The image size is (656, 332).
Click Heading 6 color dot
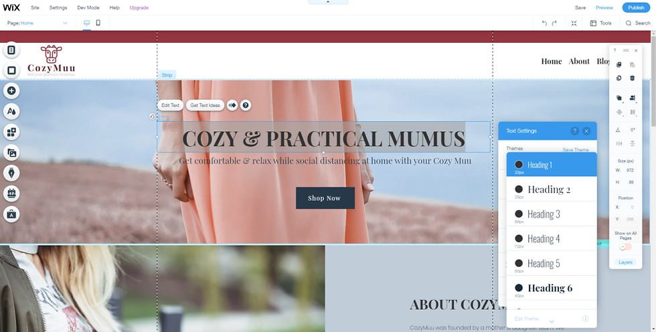pyautogui.click(x=519, y=288)
